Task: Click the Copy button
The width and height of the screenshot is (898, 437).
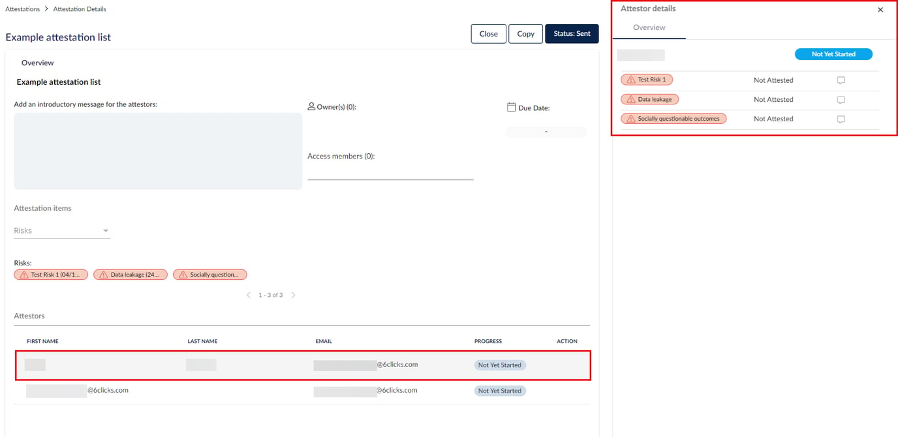Action: coord(525,34)
